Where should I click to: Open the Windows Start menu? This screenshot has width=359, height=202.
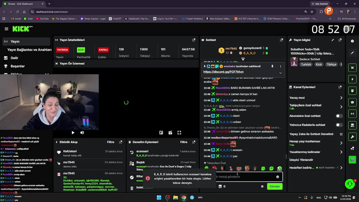point(159,198)
